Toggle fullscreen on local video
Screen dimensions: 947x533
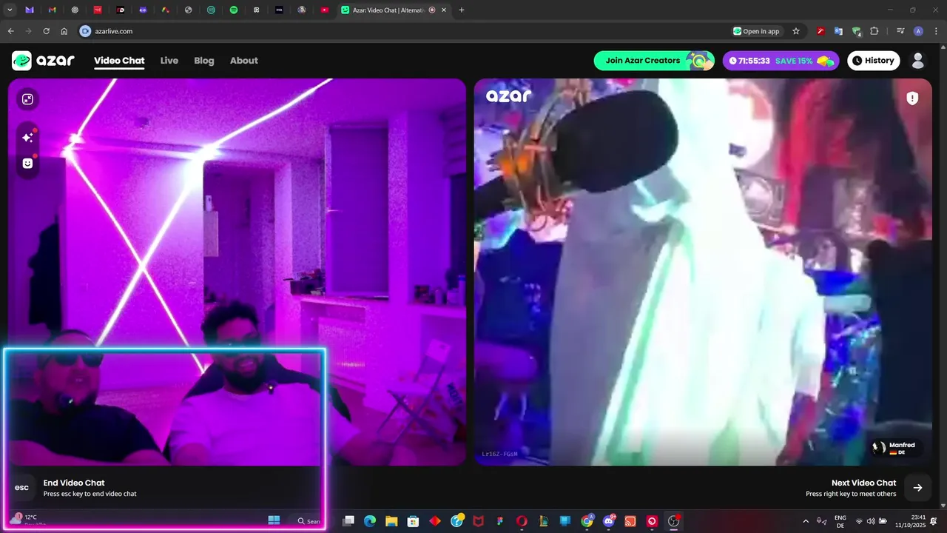[x=27, y=99]
